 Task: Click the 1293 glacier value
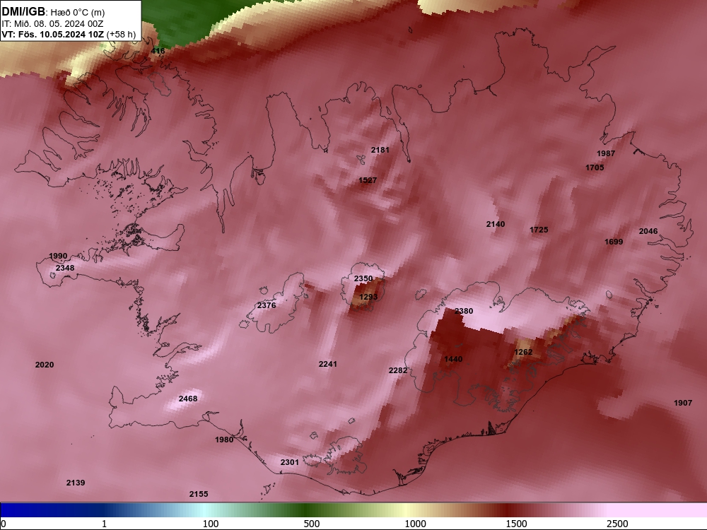pos(368,297)
